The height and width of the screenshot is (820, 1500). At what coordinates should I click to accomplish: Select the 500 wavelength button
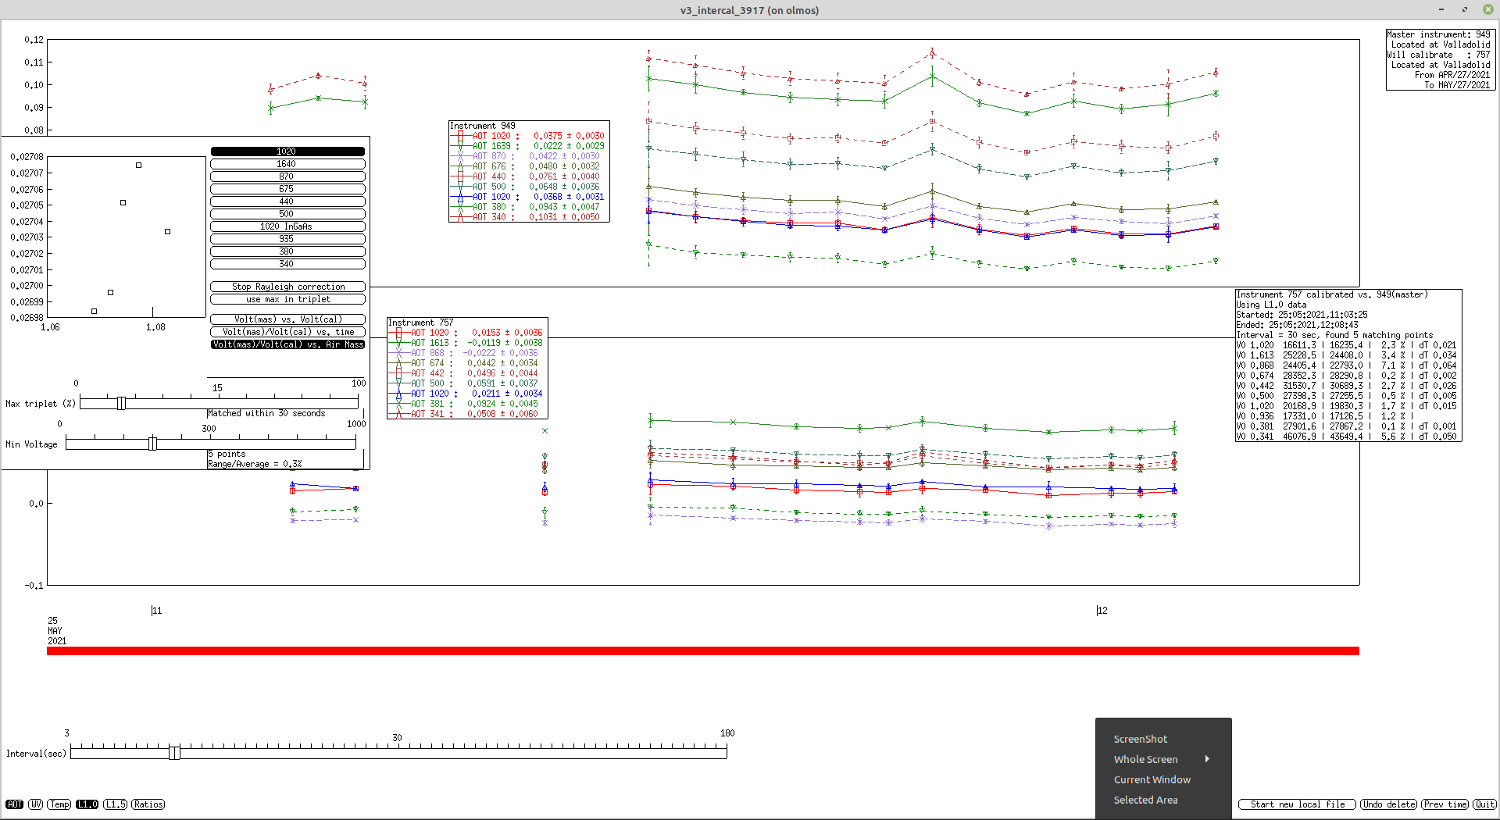click(287, 214)
